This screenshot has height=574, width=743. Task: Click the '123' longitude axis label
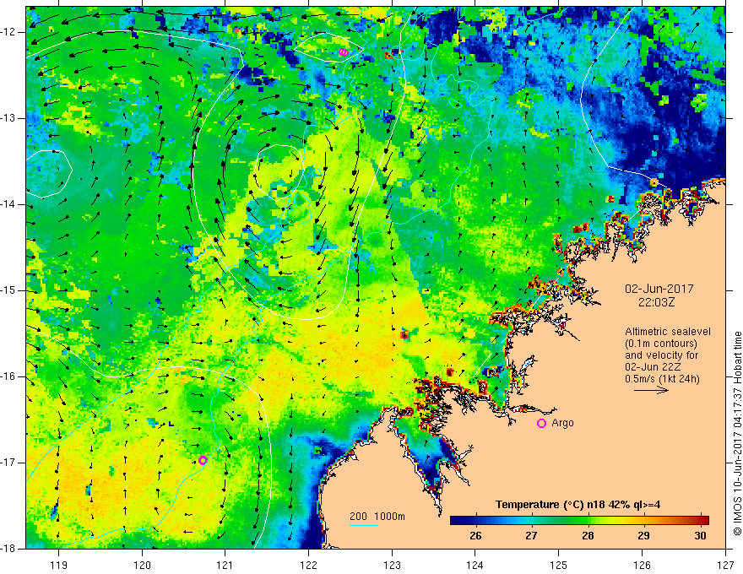coord(392,565)
